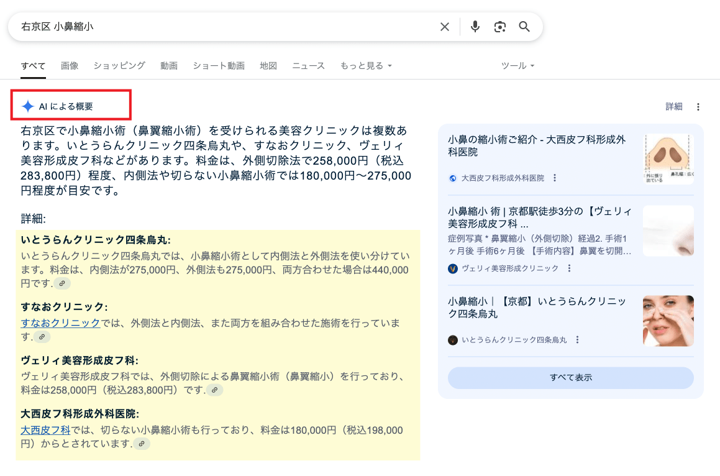This screenshot has width=720, height=476.
Task: Click the 詳細: label above the clinic list
Action: coord(33,219)
